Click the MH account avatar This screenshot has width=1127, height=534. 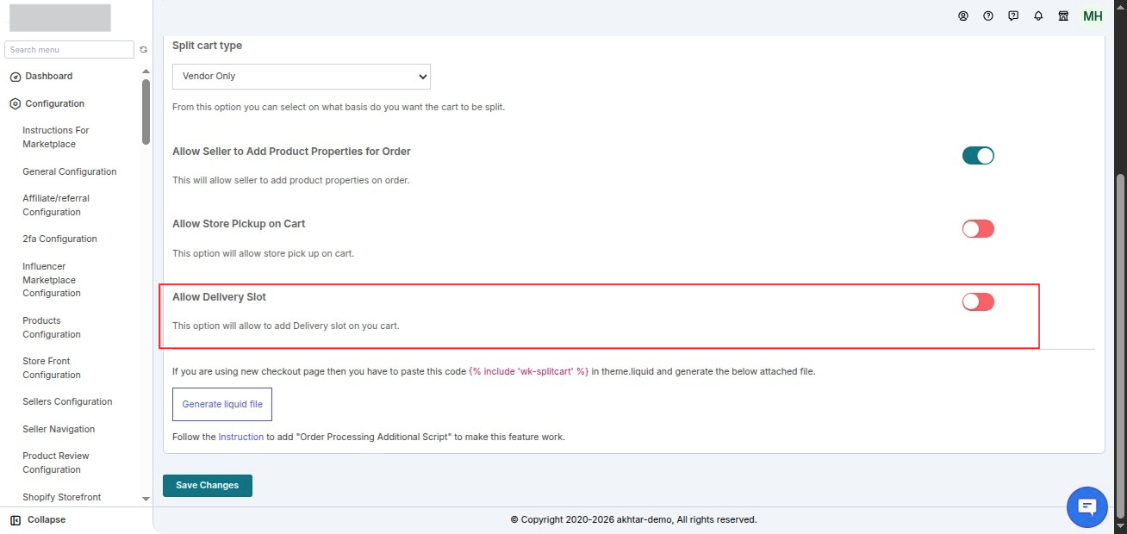[x=1093, y=16]
